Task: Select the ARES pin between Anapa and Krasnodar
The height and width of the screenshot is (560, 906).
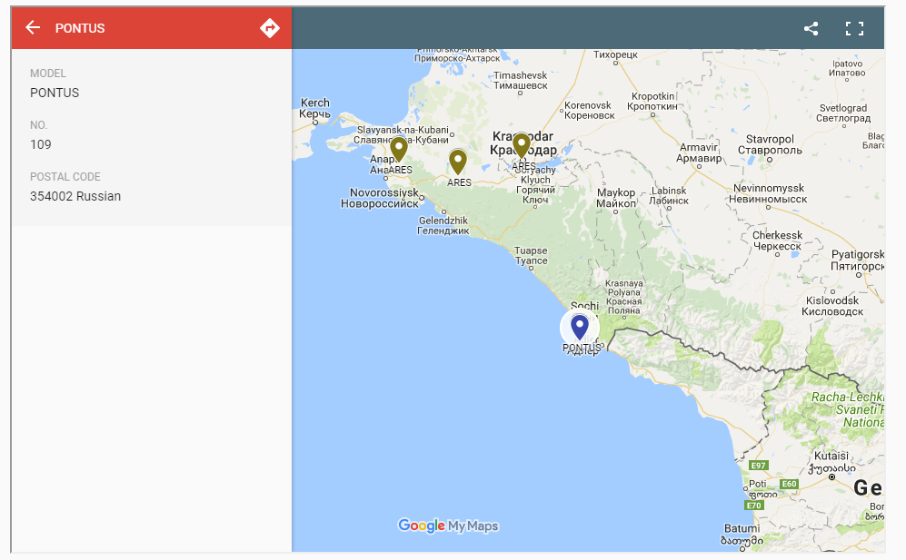Action: coord(458,162)
